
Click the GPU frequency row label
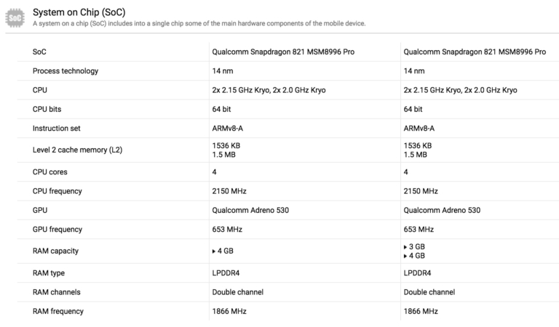pyautogui.click(x=58, y=229)
